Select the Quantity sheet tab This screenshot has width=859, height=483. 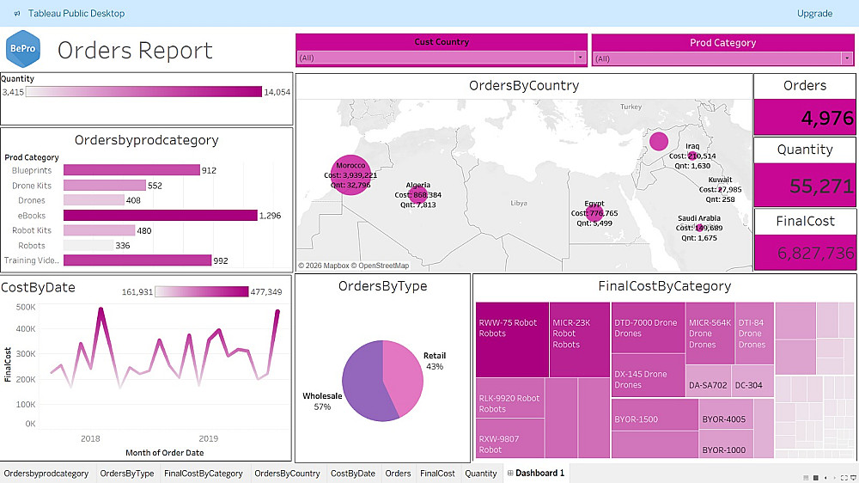(x=480, y=474)
